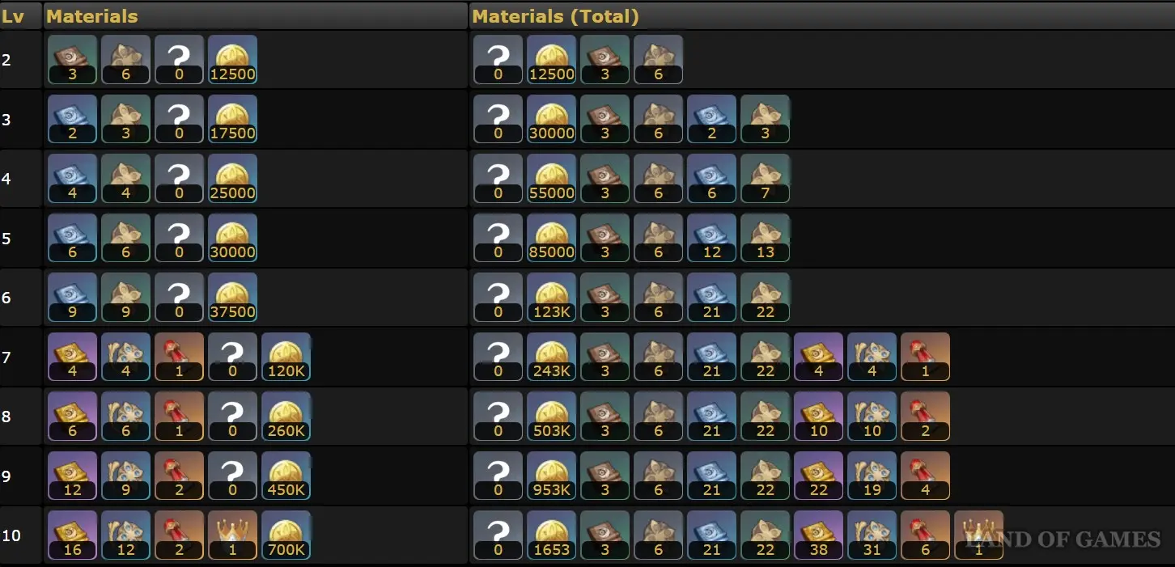Select the 700K Mora coin icon
The height and width of the screenshot is (567, 1175).
[286, 535]
